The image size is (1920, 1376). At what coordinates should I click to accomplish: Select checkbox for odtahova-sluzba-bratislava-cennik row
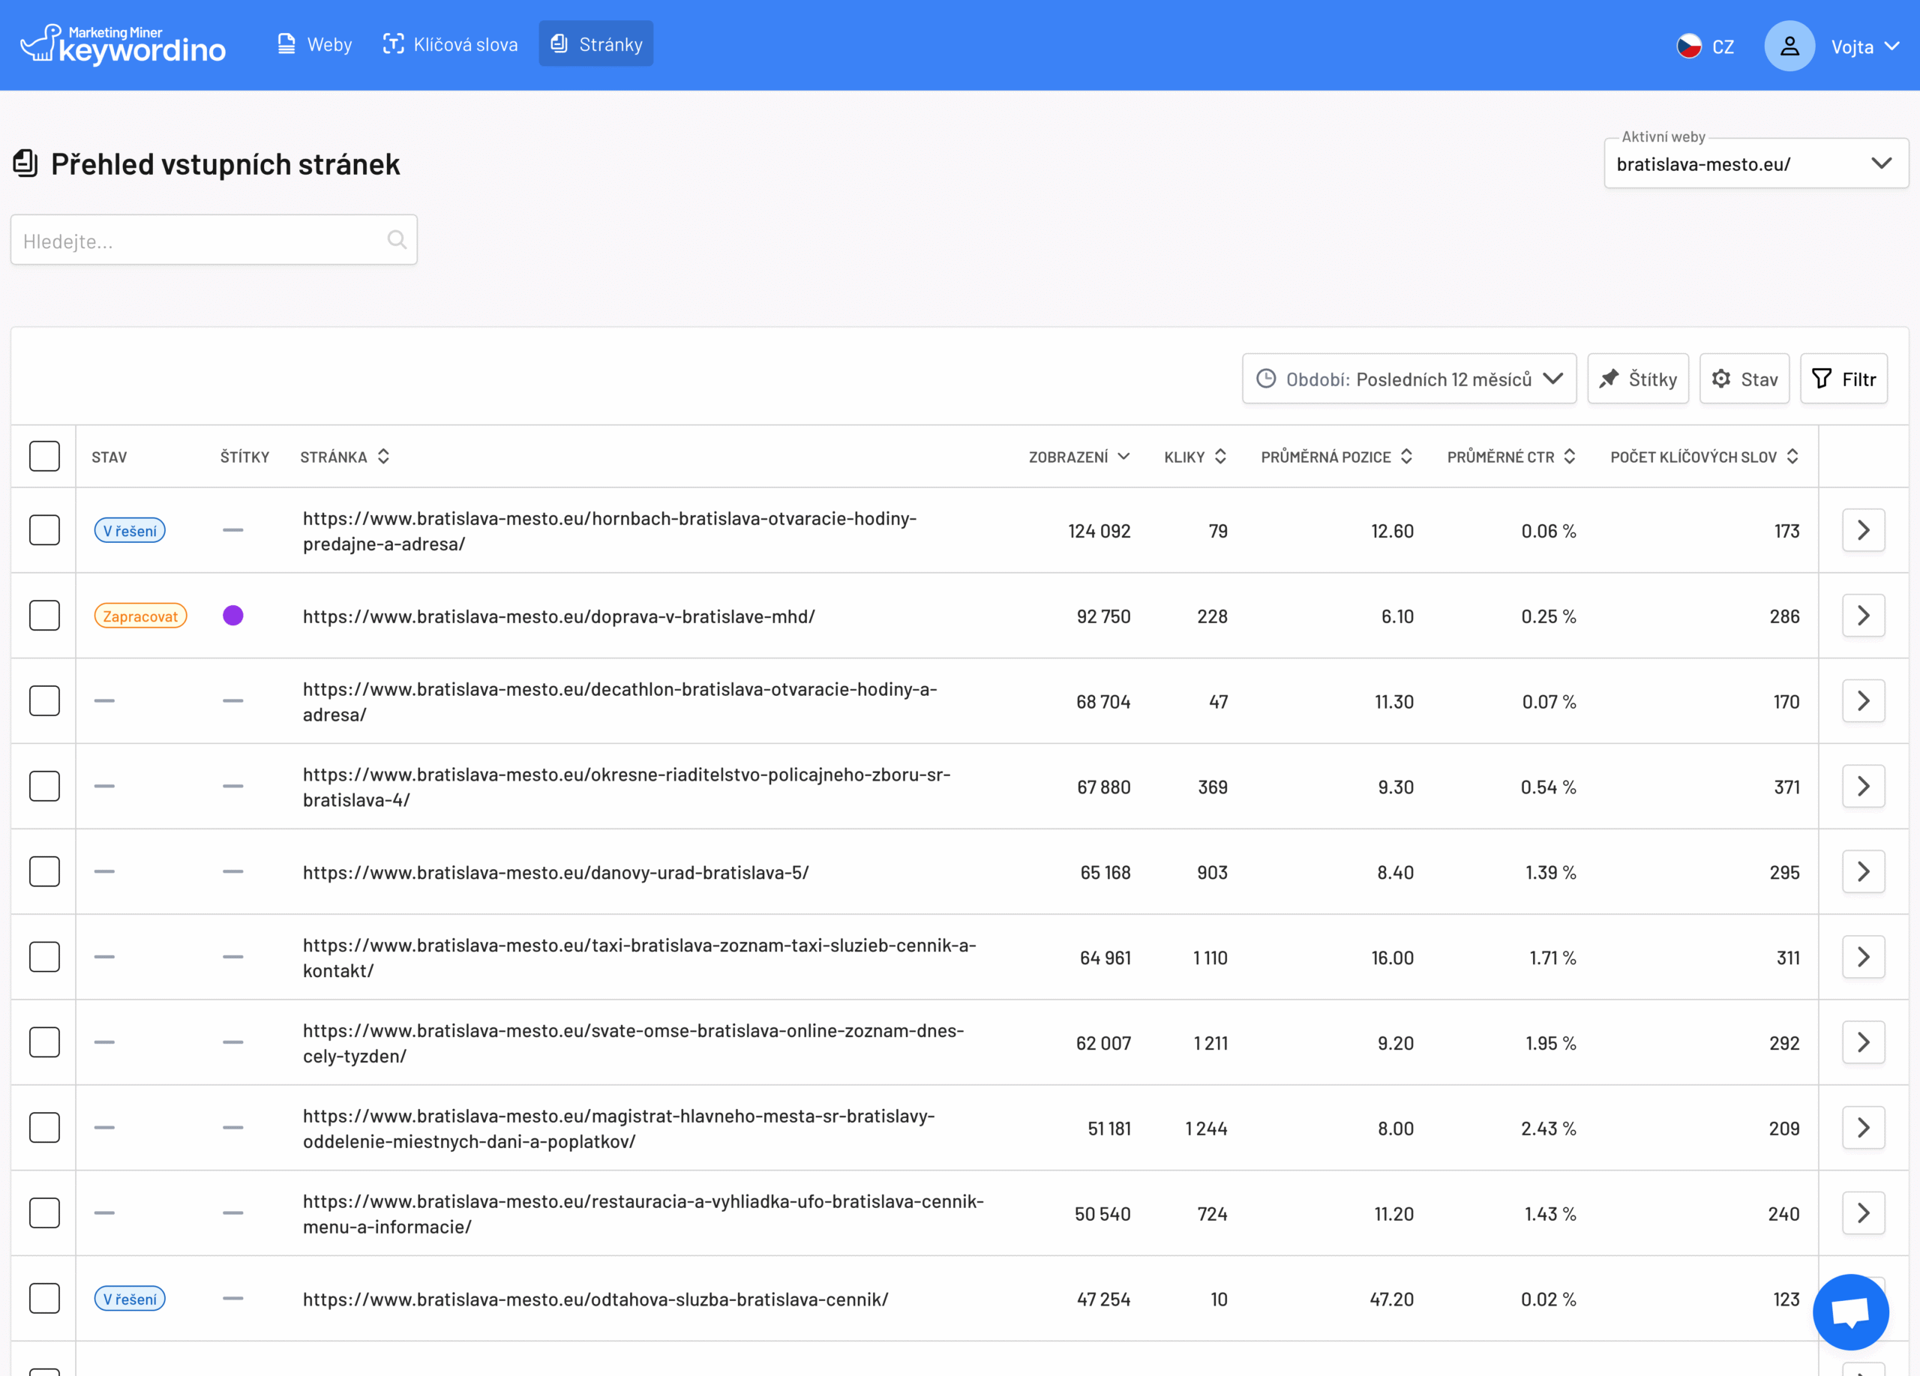coord(44,1298)
